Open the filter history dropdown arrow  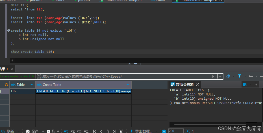[x=220, y=77]
